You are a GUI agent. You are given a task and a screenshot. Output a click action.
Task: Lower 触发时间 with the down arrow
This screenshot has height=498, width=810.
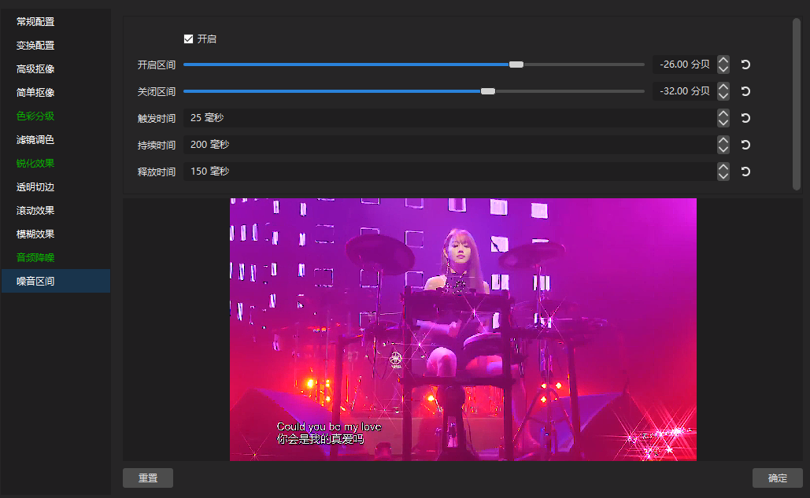click(723, 123)
